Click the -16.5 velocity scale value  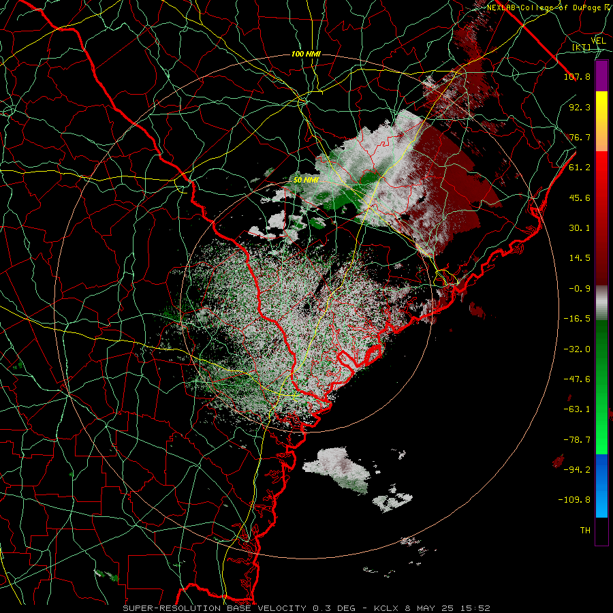click(x=577, y=319)
